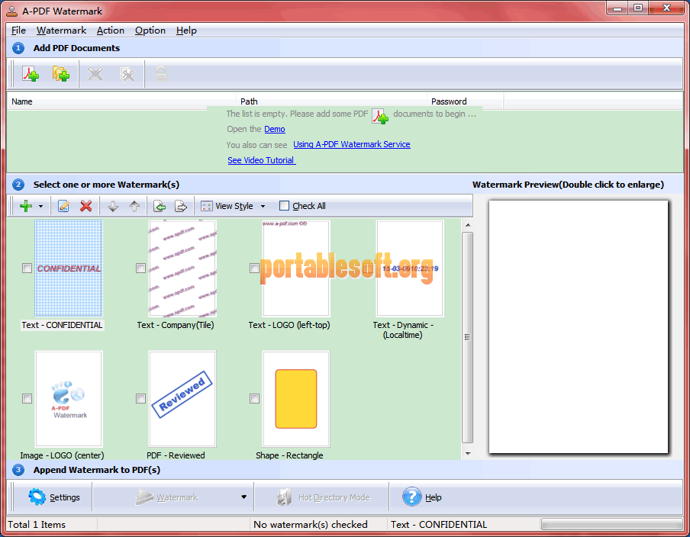The width and height of the screenshot is (690, 537).
Task: Expand the add watermark dropdown arrow
Action: point(41,206)
